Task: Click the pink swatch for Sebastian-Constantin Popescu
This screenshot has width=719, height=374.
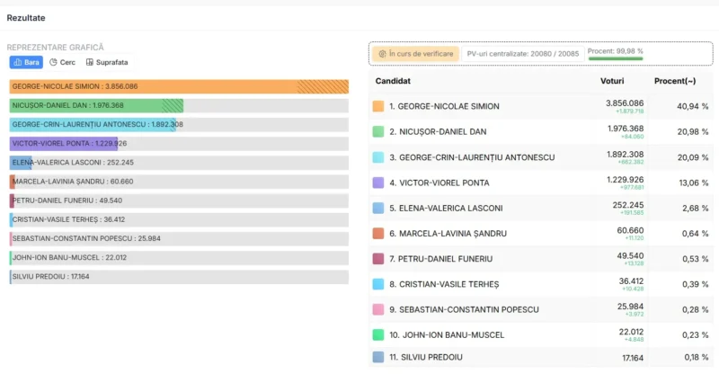Action: click(377, 309)
